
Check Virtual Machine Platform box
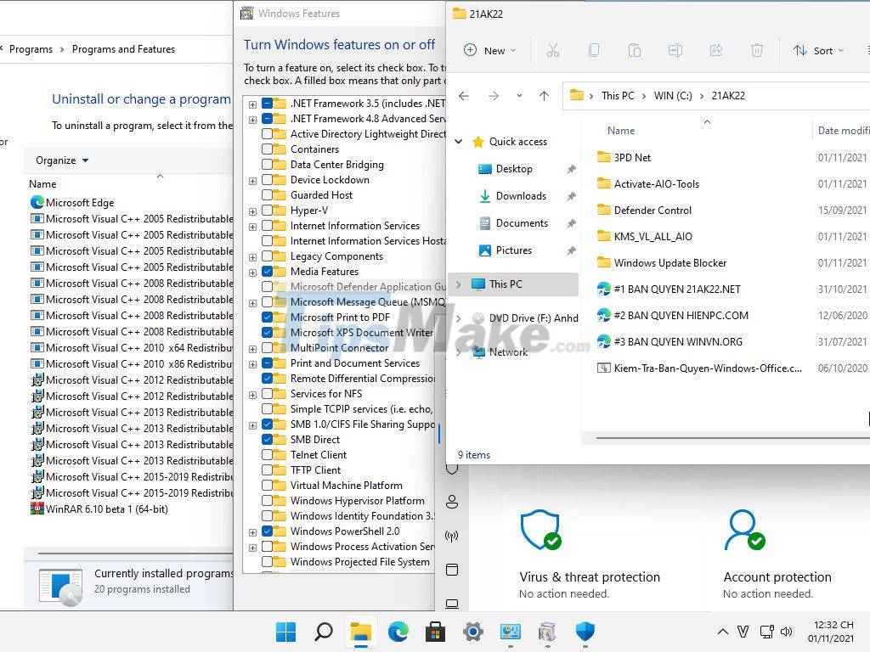tap(267, 485)
